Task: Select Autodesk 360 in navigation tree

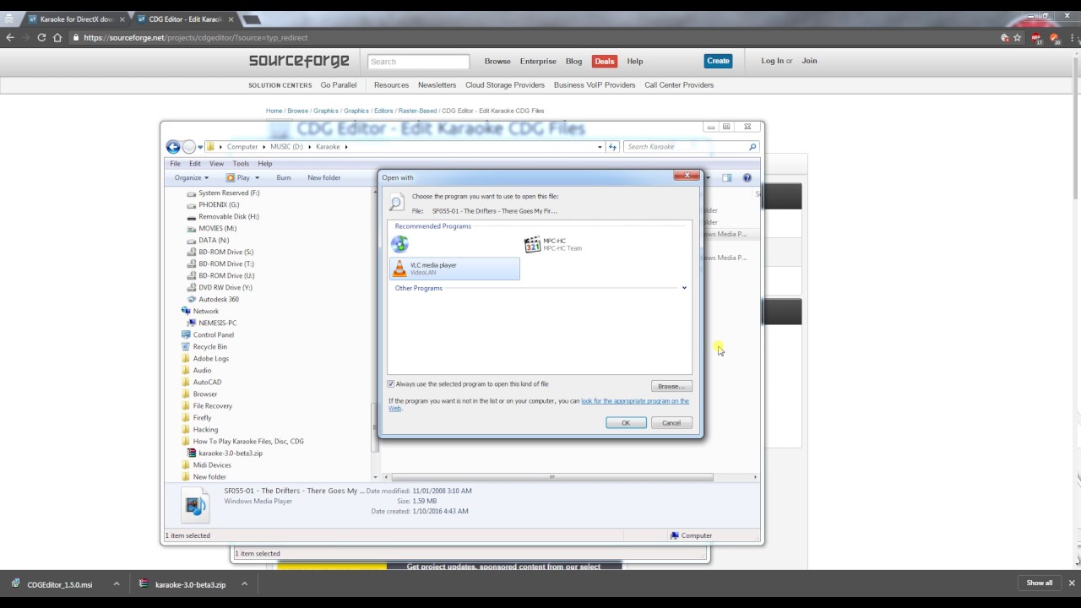Action: (219, 299)
